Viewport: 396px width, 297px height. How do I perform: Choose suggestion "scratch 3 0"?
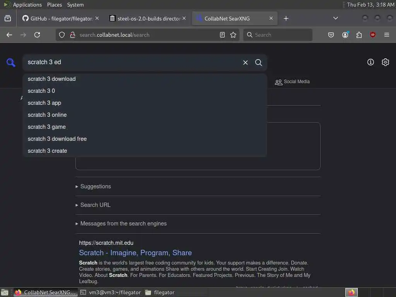point(145,91)
